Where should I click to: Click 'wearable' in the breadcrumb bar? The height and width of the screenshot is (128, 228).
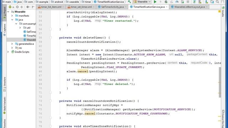pos(72,2)
